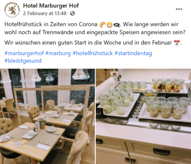
Task: Follow the #bleibtgesund hashtag
Action: tap(23, 61)
